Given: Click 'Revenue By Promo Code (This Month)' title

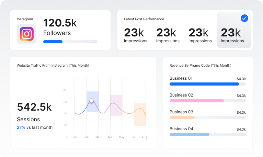Looking at the screenshot, I should [201, 66].
